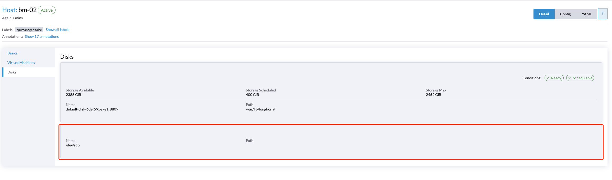Click the /var/lib/longhorn/ path value
This screenshot has width=612, height=180.
(x=260, y=109)
